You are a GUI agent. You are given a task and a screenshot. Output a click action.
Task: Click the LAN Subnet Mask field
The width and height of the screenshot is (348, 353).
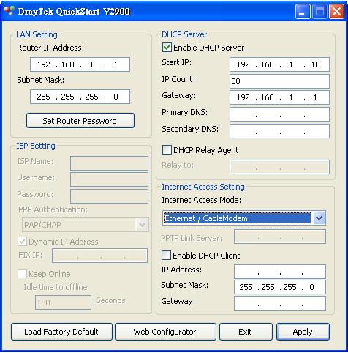80,97
